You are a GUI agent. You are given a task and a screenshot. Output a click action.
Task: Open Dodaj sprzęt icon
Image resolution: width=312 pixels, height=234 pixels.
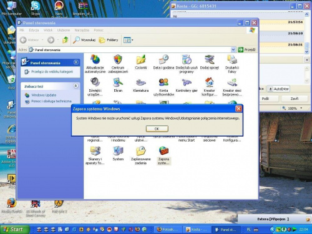tap(210, 62)
